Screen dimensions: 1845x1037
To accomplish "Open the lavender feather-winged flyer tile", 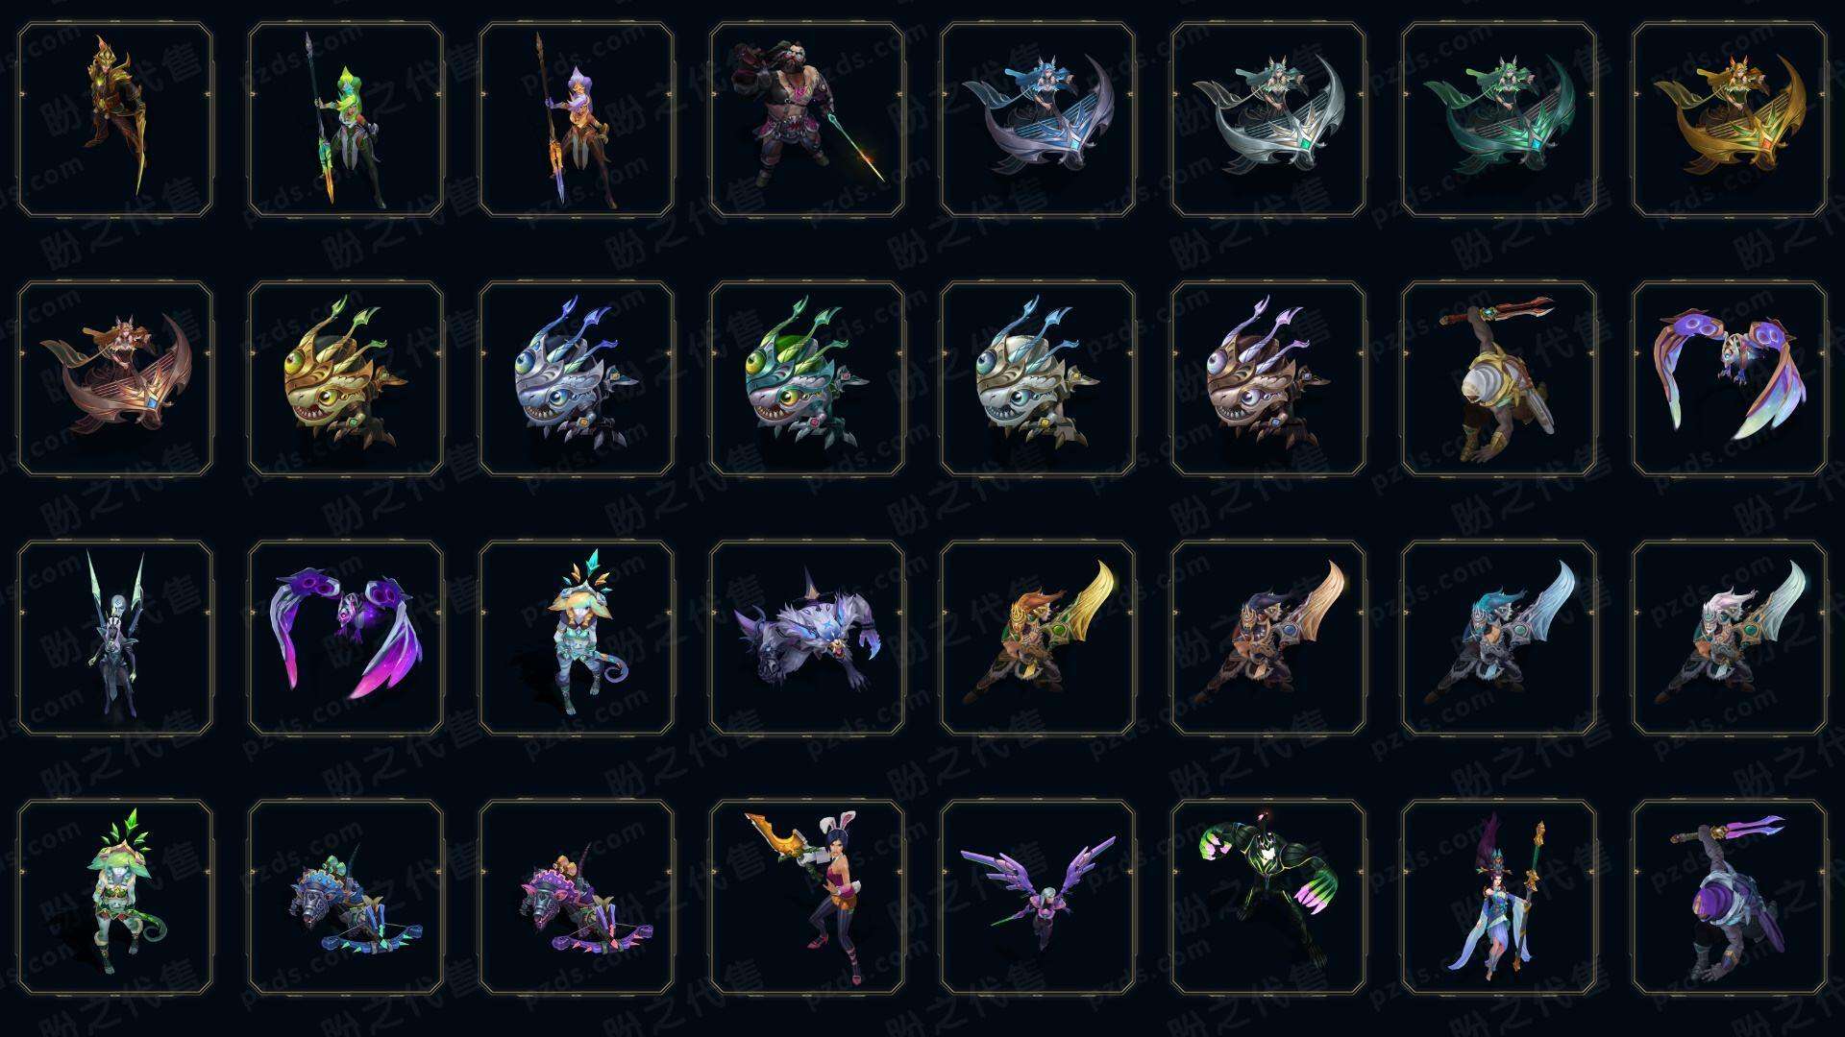I will (1038, 898).
